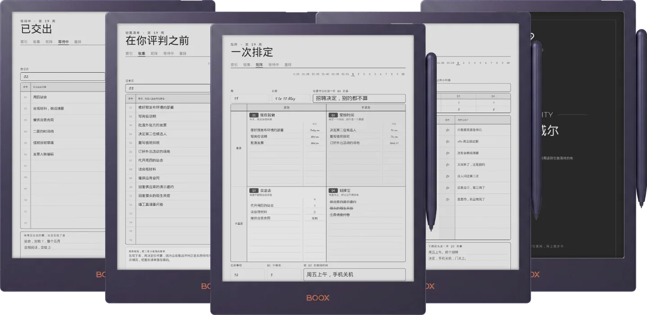Image resolution: width=647 pixels, height=315 pixels.
Task: Tap the title 在你评判之前 on second tablet
Action: click(x=157, y=40)
